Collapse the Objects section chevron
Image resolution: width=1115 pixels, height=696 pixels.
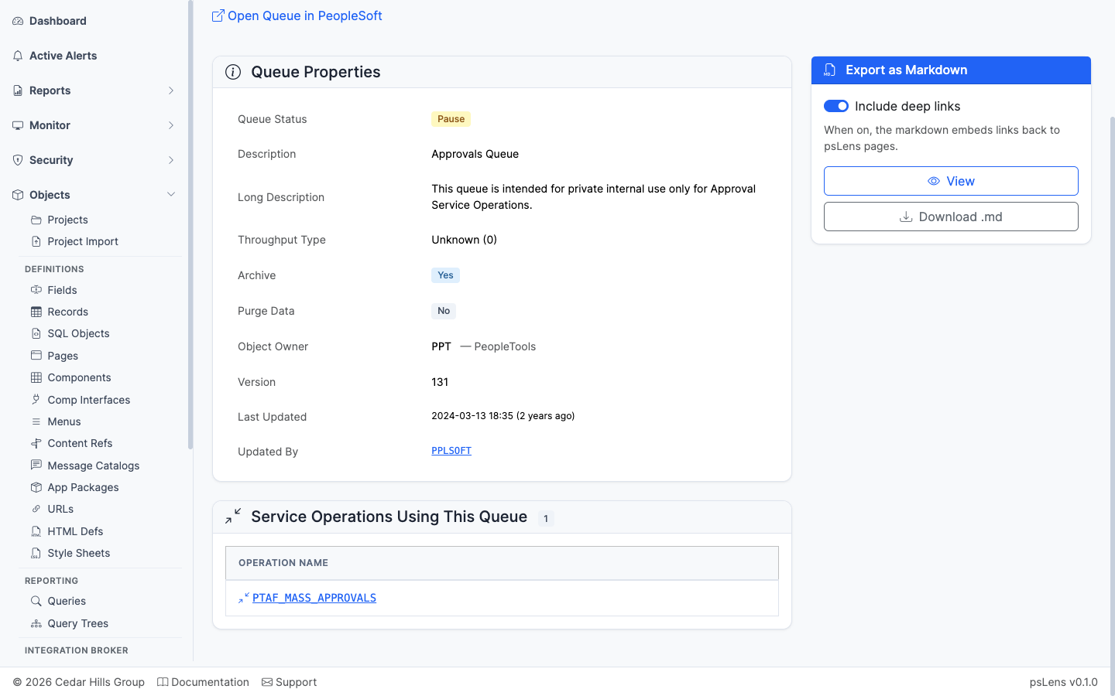pos(171,195)
